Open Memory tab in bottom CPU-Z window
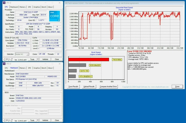The height and width of the screenshot is (123, 186). 22,68
